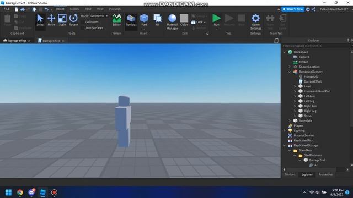Activate the Rotate tool
Viewport: 353px width, 198px height.
click(73, 20)
